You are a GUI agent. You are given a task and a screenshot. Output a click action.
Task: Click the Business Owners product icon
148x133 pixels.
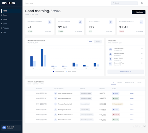[110, 54]
